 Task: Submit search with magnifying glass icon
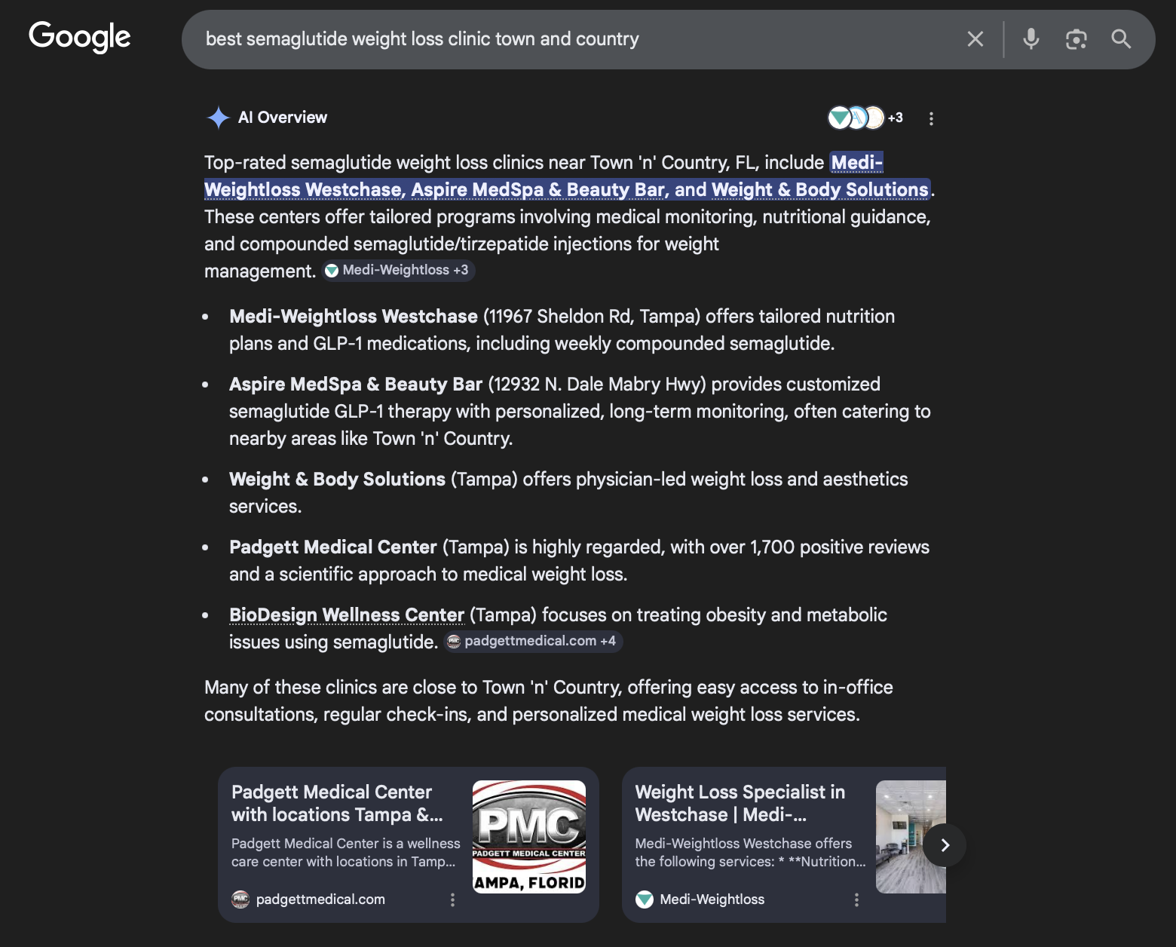[x=1121, y=39]
